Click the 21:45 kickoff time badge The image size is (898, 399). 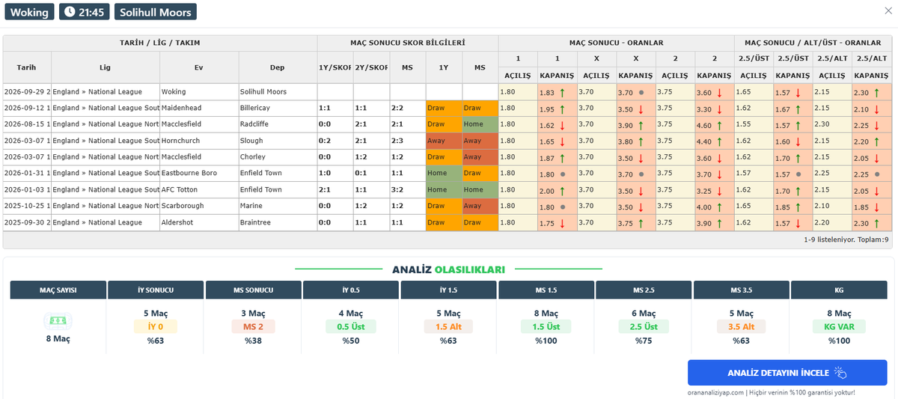pos(84,12)
